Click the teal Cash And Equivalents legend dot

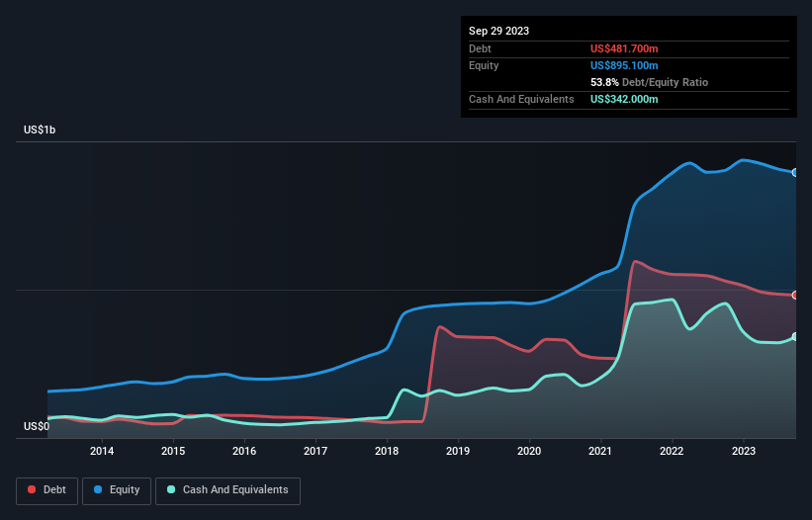point(171,489)
